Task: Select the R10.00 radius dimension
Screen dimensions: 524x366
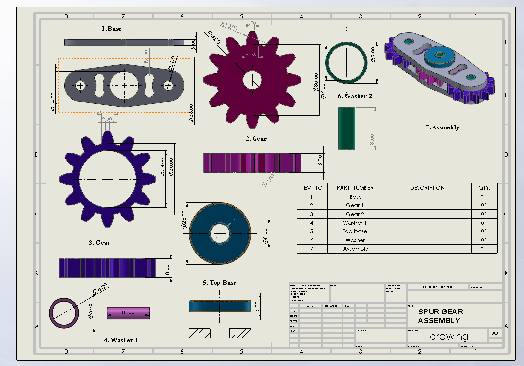Action: tap(229, 26)
